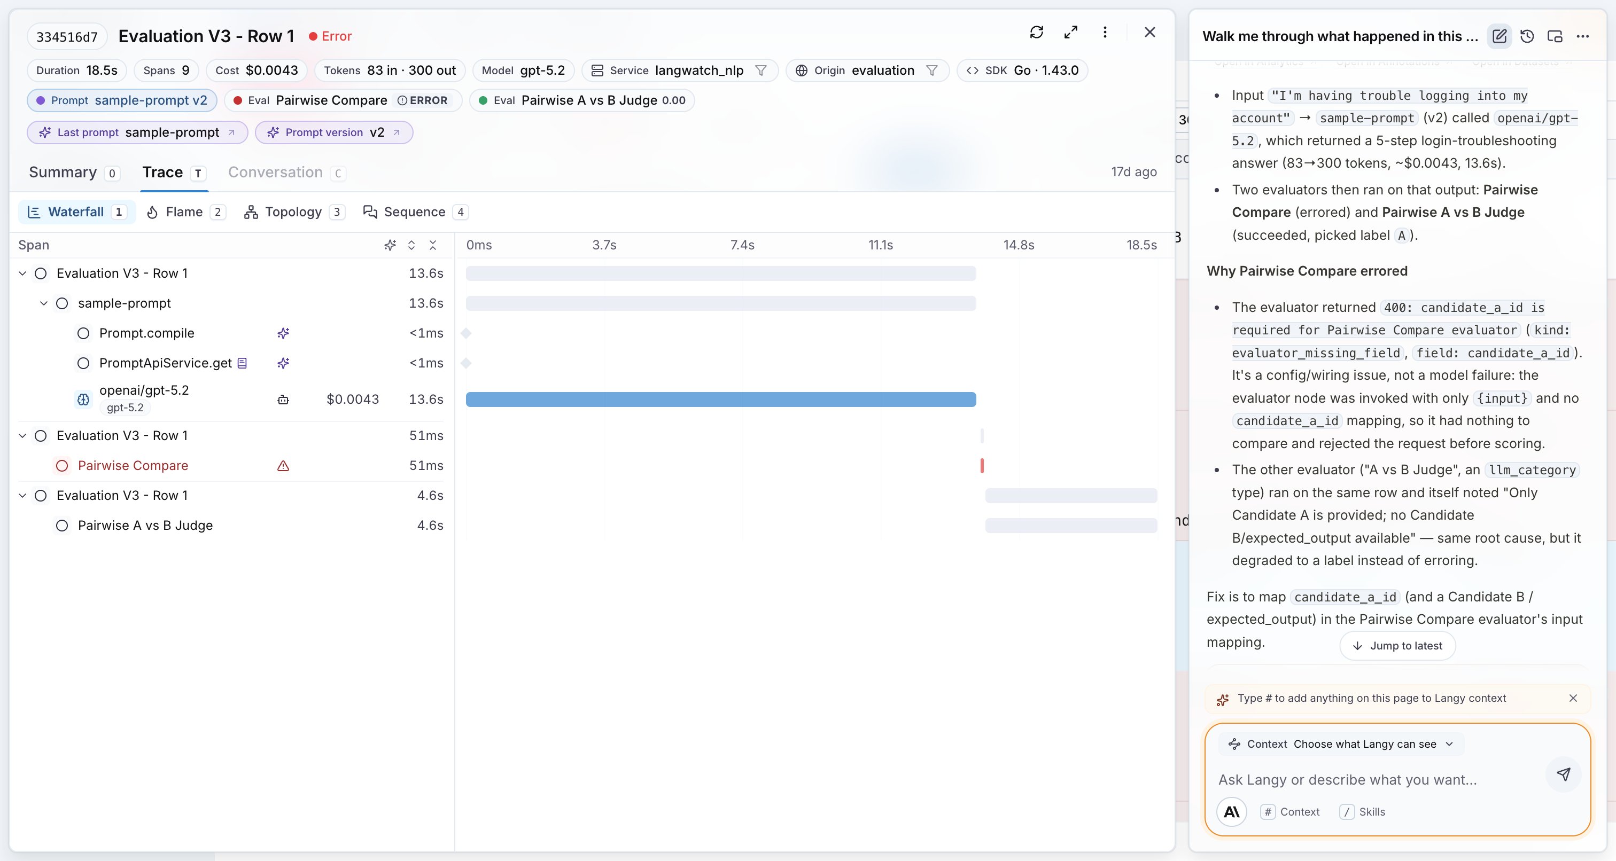Select the Pairwise A vs B Judge span
1616x861 pixels.
click(x=231, y=526)
